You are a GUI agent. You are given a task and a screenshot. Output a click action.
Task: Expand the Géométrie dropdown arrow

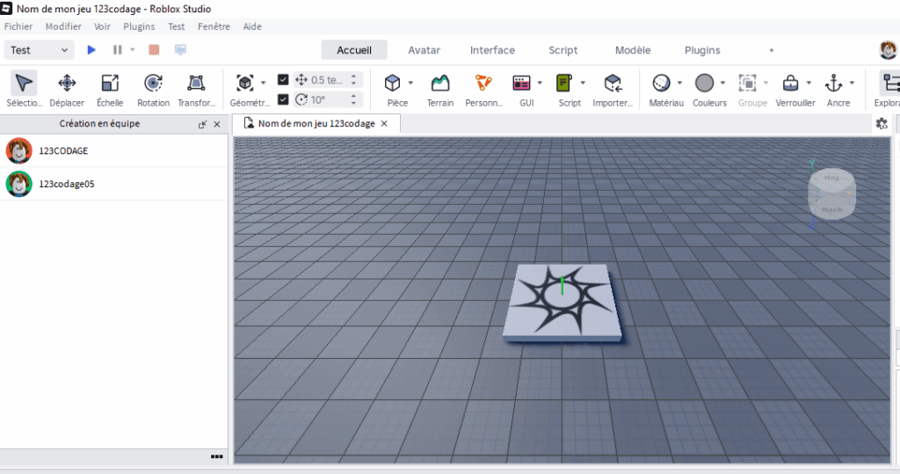[x=264, y=84]
